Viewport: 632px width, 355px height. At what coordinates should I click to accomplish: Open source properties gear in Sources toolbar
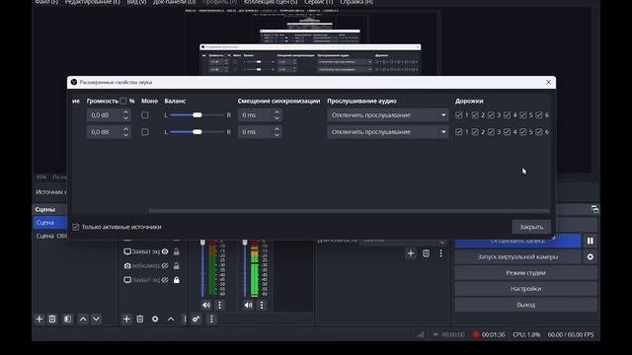155,319
